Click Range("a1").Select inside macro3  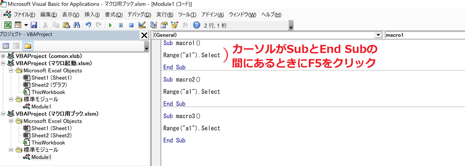192,128
